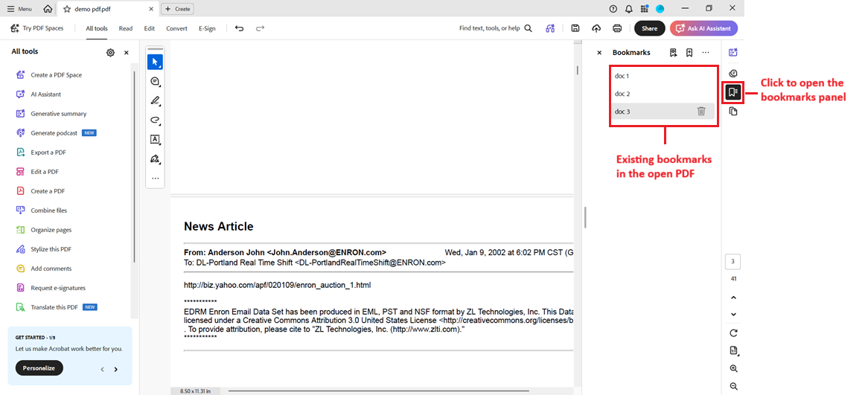The image size is (865, 395).
Task: Click the current page number box
Action: point(733,262)
